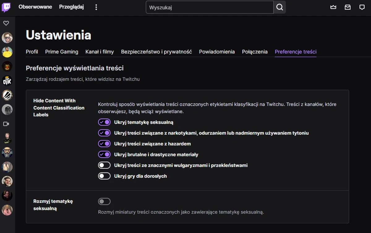The height and width of the screenshot is (233, 371).
Task: Open the three-dot more menu
Action: pyautogui.click(x=96, y=7)
